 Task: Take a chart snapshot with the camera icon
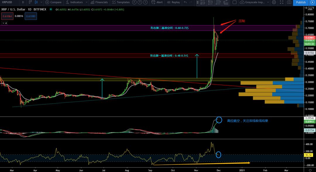pos(289,2)
